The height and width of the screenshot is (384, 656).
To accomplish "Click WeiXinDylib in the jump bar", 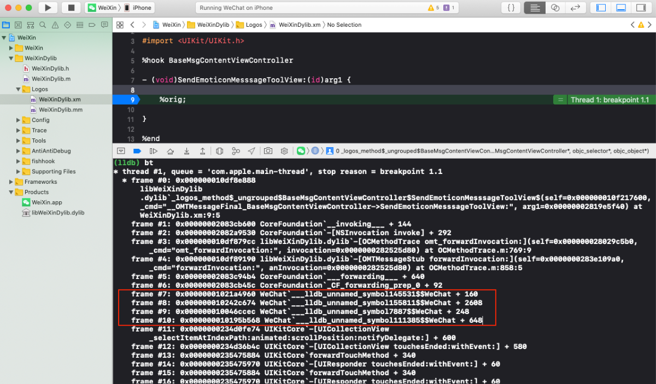I will (x=208, y=25).
